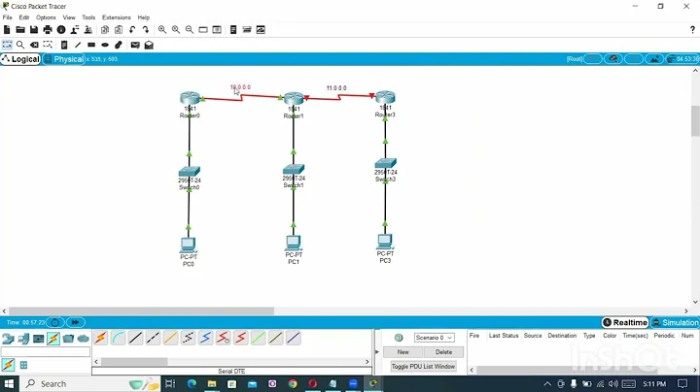Select PC1 in the topology

[x=294, y=243]
